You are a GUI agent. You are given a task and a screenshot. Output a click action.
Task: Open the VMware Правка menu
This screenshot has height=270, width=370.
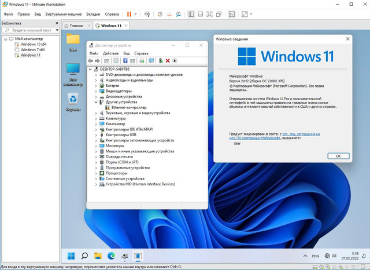pyautogui.click(x=24, y=14)
